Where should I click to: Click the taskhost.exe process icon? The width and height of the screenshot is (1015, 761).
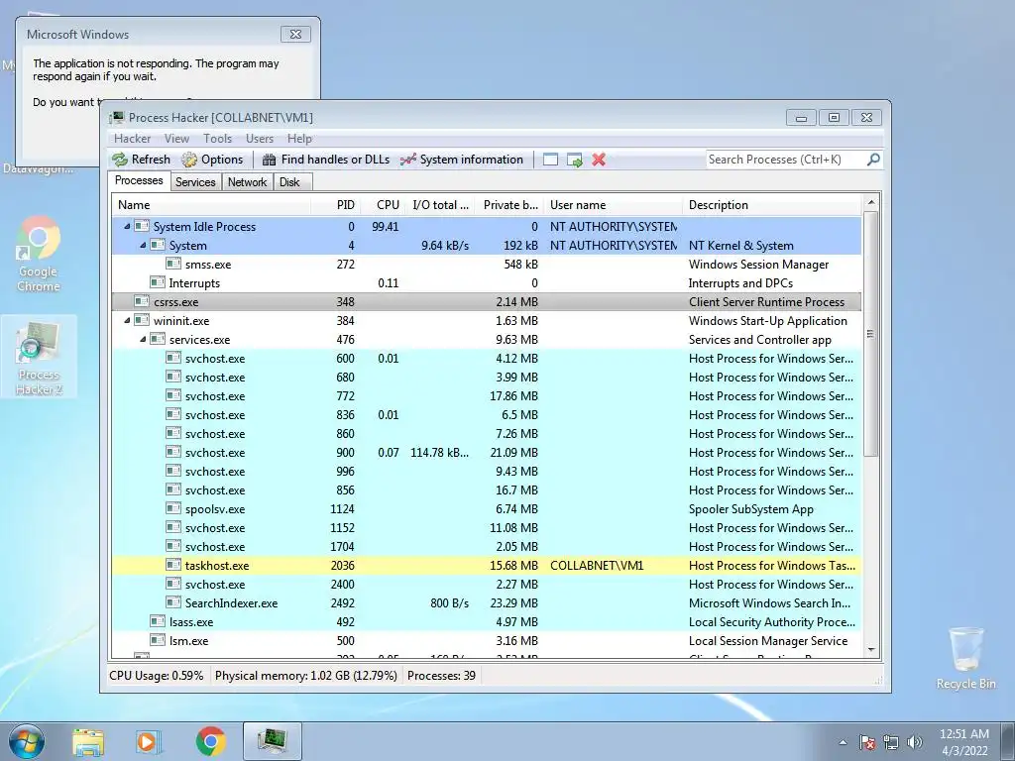(172, 565)
